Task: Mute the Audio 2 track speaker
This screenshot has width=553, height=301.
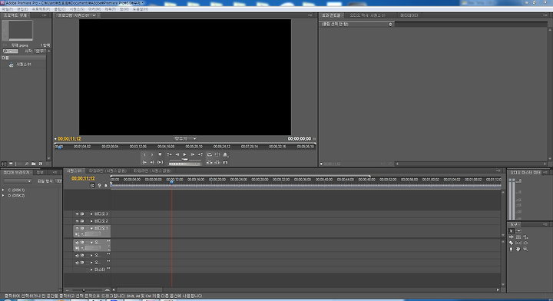Action: click(77, 256)
